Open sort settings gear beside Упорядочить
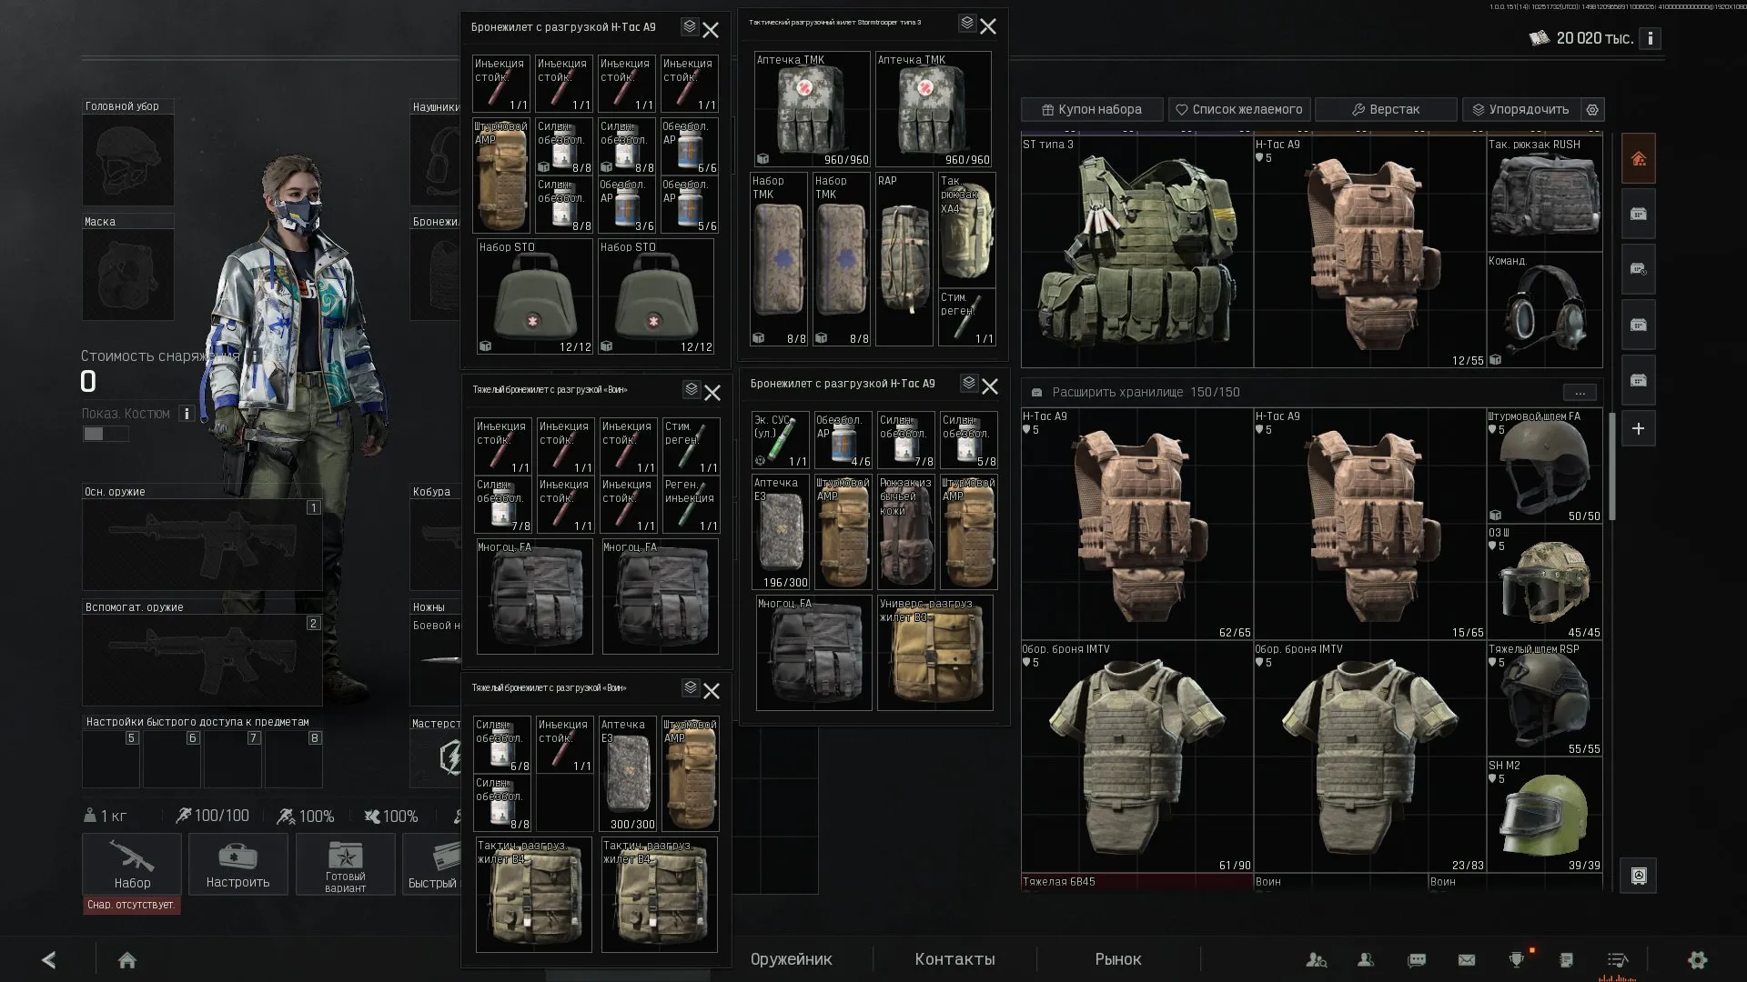This screenshot has width=1747, height=982. point(1592,109)
